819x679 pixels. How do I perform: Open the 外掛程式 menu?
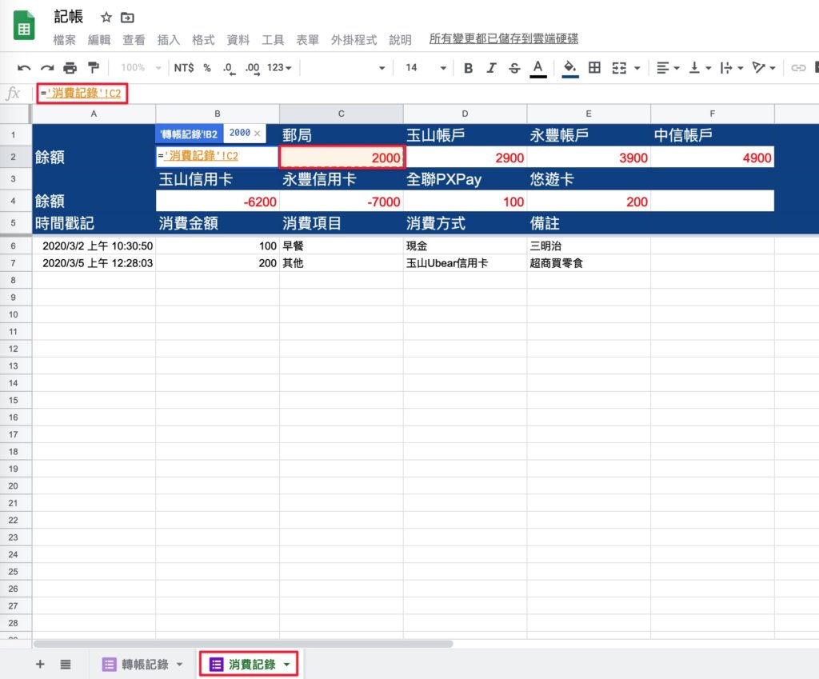[354, 40]
